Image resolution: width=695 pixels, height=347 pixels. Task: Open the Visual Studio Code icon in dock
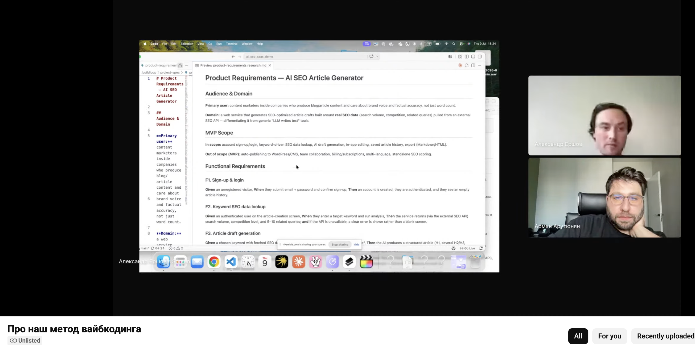click(x=231, y=261)
